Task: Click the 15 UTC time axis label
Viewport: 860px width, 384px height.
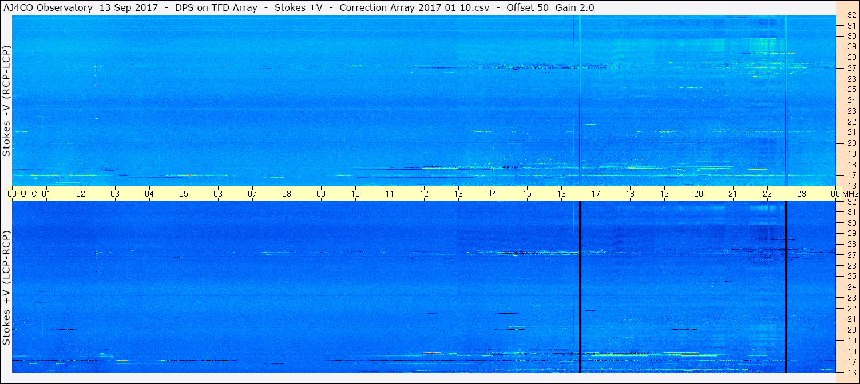Action: click(527, 194)
